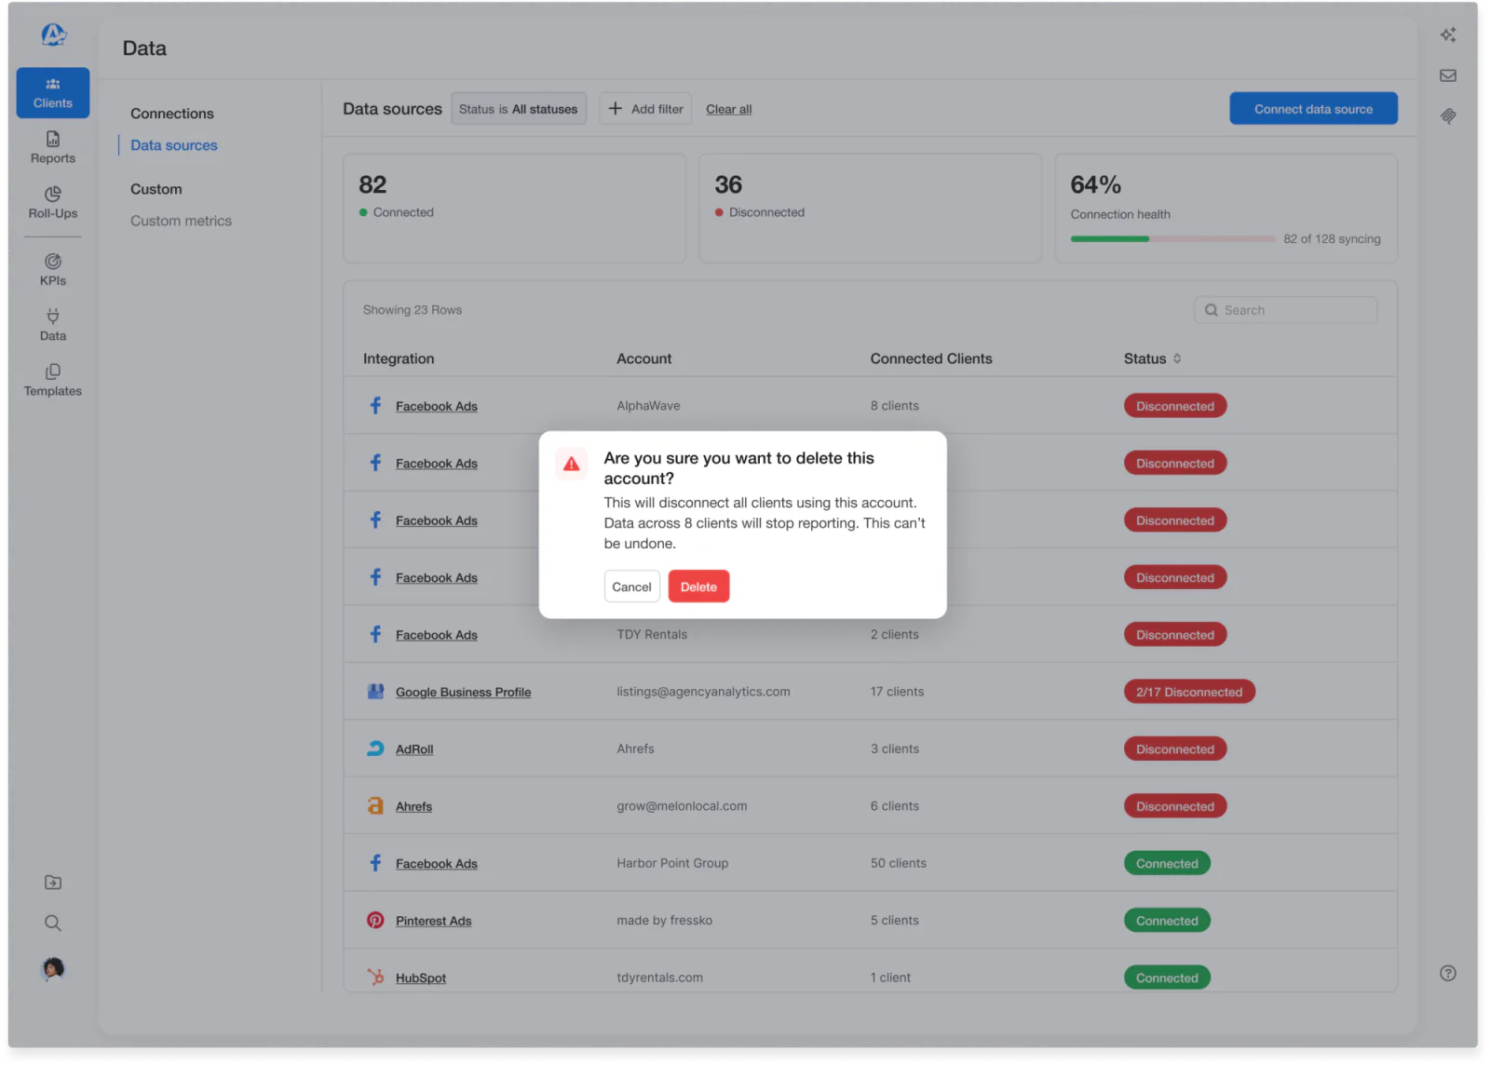Viewport: 1490px width, 1066px height.
Task: Open Templates in the sidebar
Action: point(53,380)
